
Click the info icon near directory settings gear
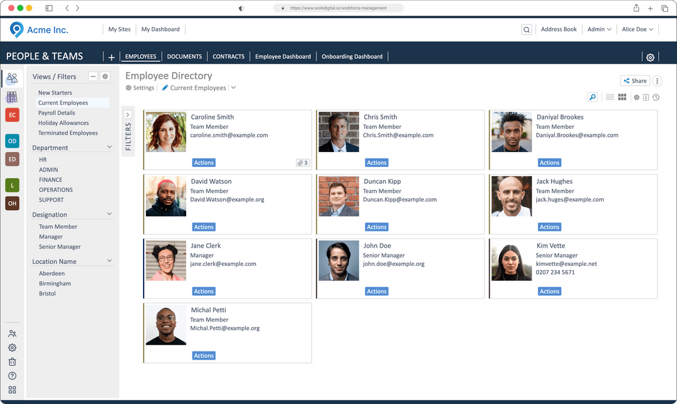point(646,98)
